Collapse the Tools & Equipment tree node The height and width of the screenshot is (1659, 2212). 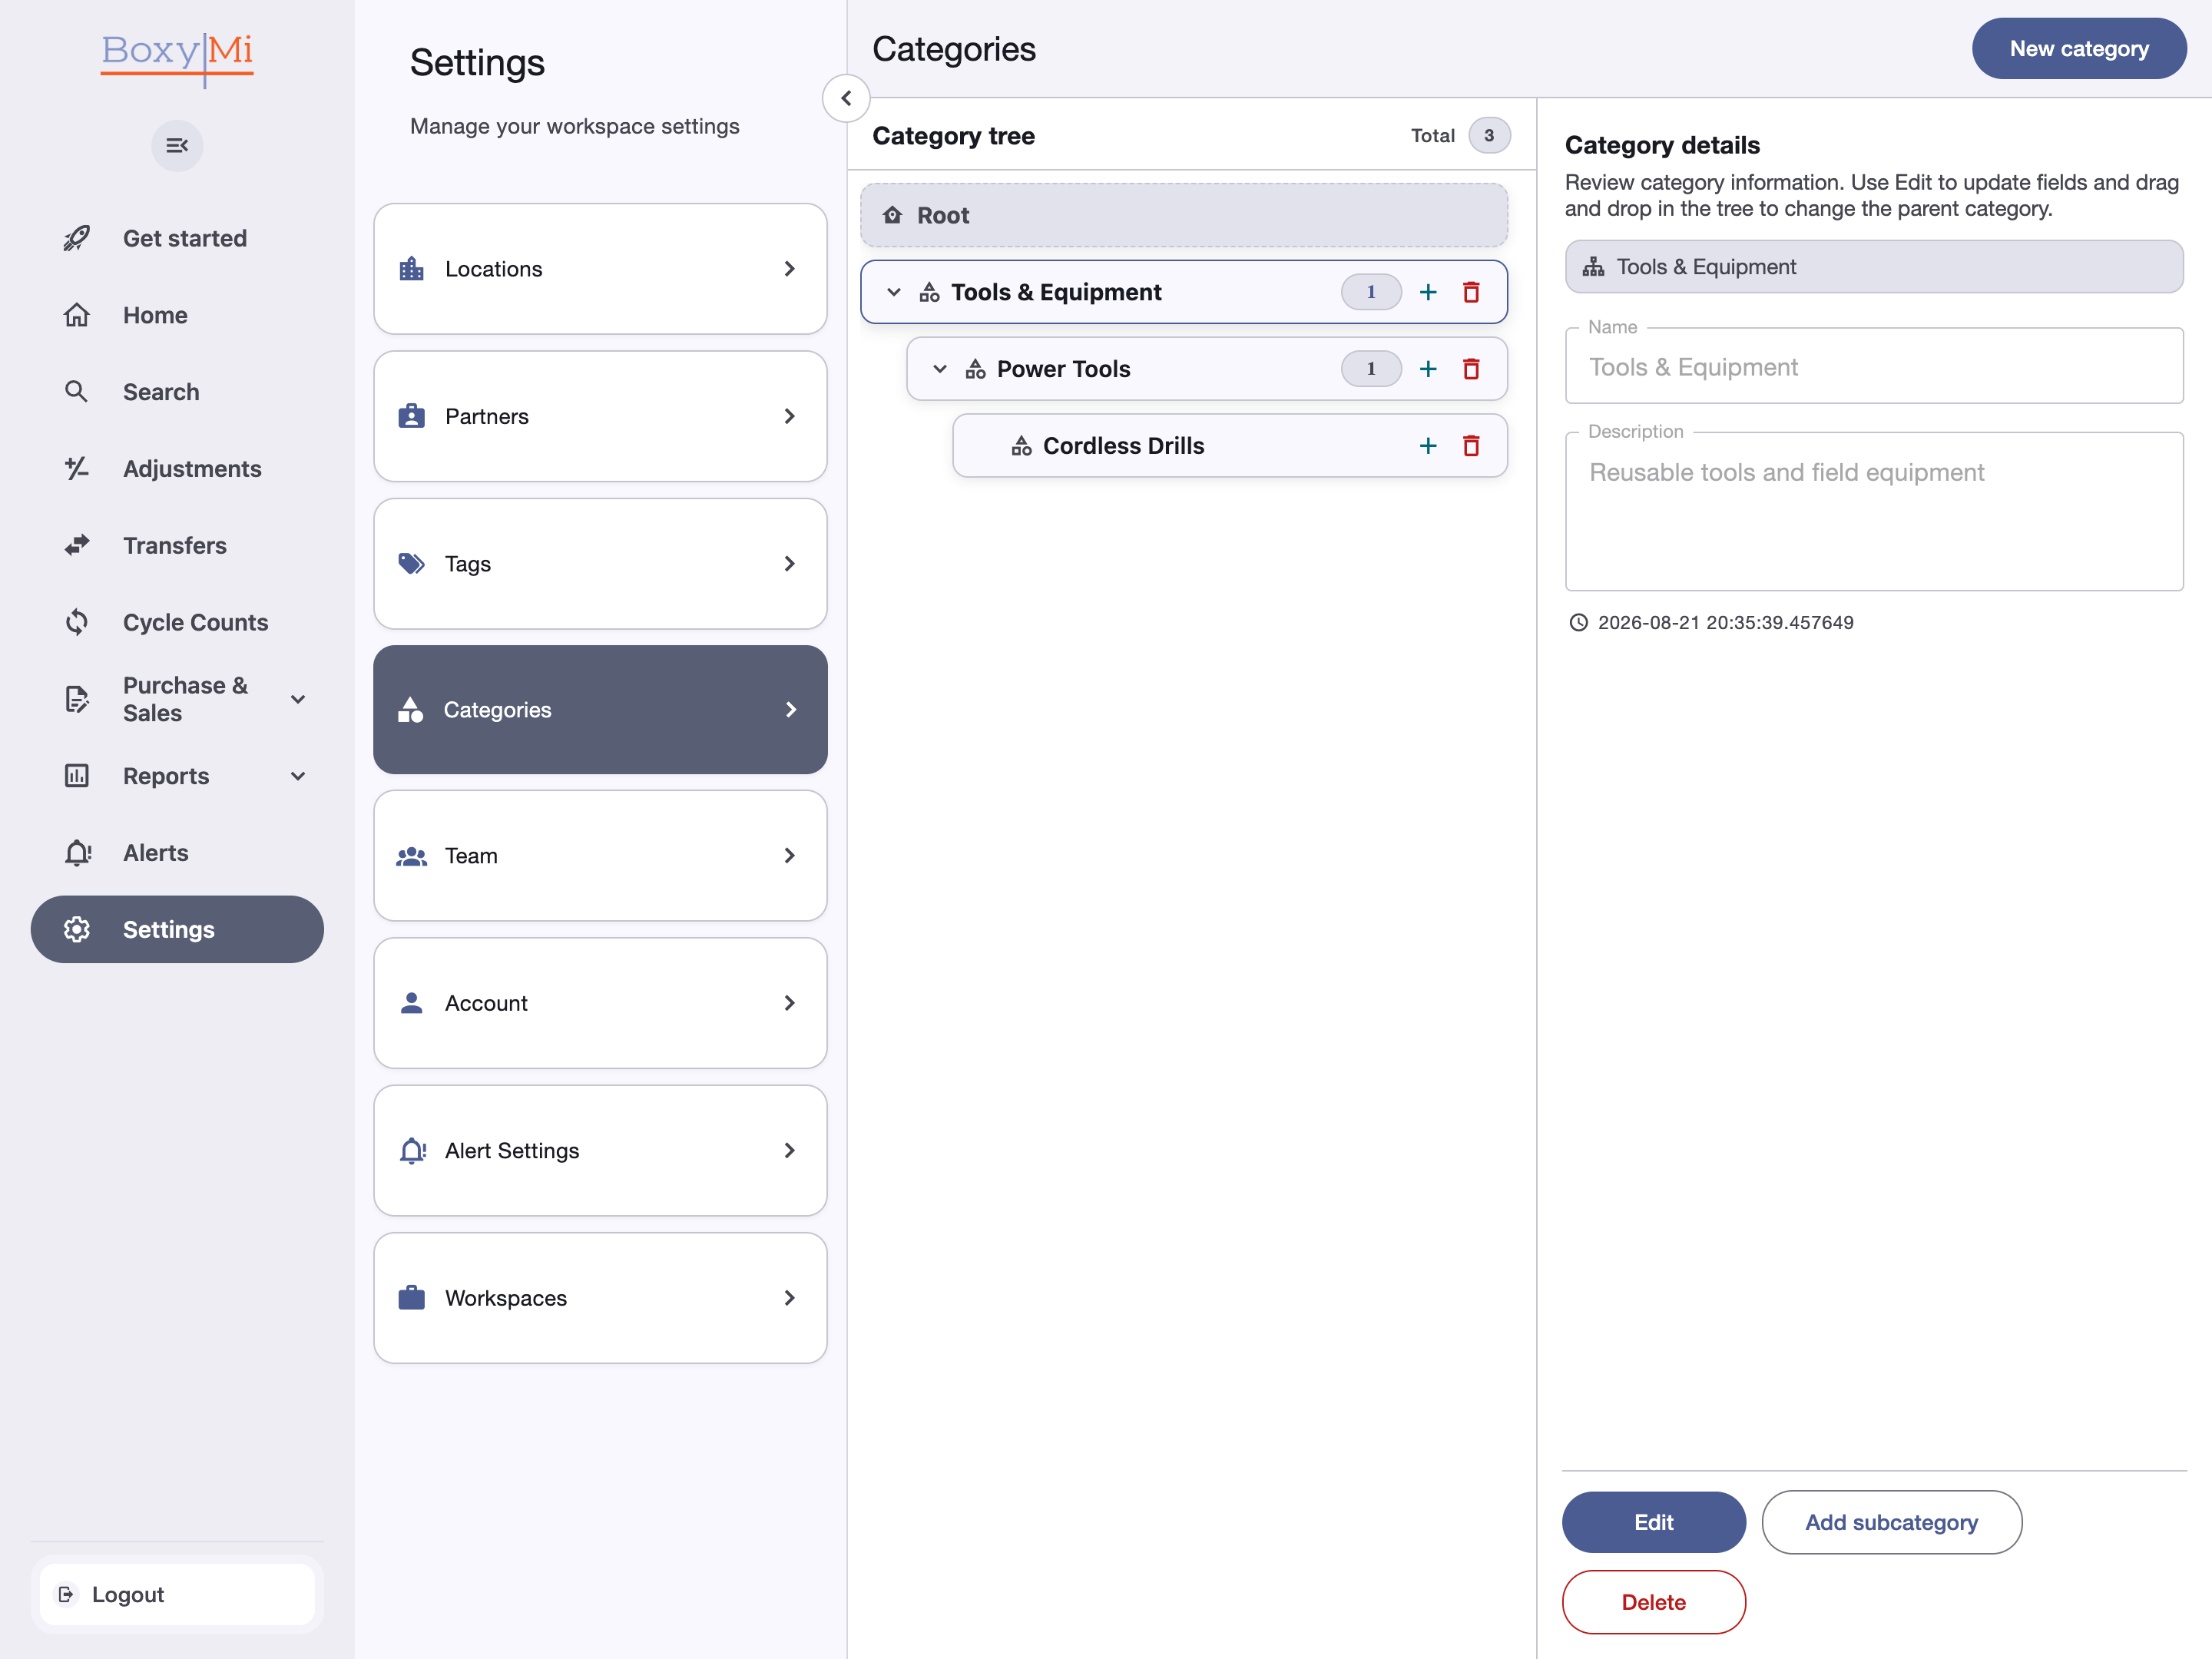894,292
